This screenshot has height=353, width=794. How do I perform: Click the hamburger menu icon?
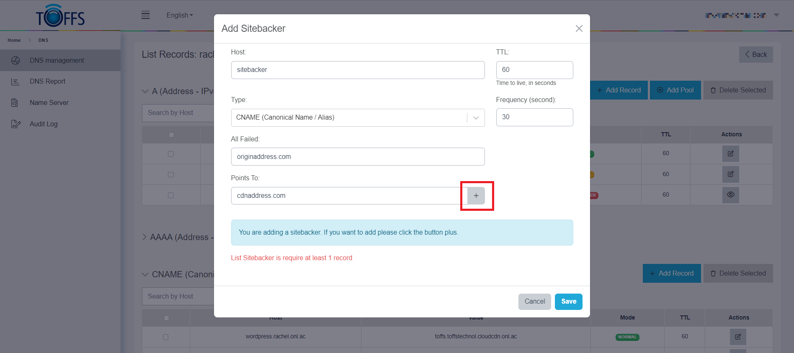pyautogui.click(x=145, y=15)
